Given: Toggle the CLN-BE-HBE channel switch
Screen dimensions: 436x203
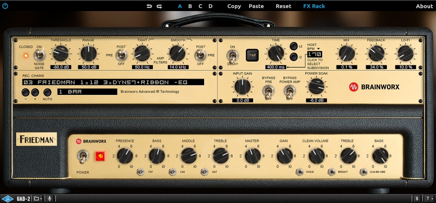Looking at the screenshot, I should click(x=364, y=172).
